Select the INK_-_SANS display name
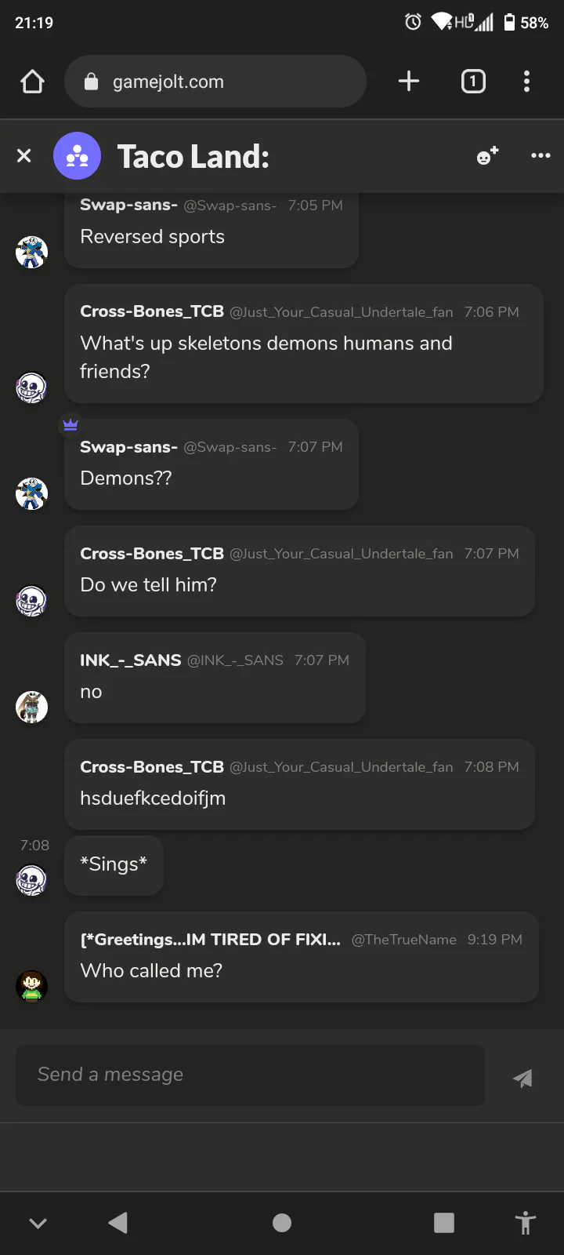This screenshot has width=564, height=1255. [130, 660]
